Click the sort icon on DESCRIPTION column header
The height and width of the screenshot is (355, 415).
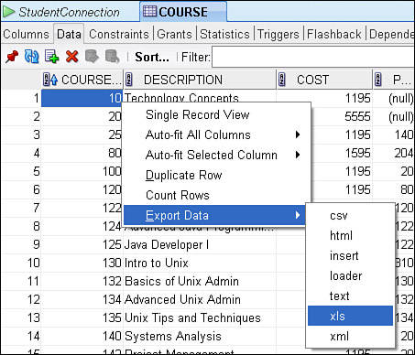pos(129,80)
